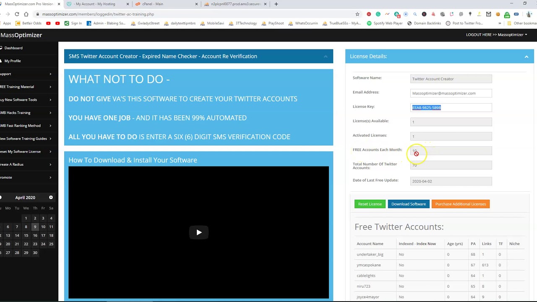Show hidden bookmarks with the overflow chevron
Viewport: 537px width, 302px height.
pyautogui.click(x=500, y=23)
